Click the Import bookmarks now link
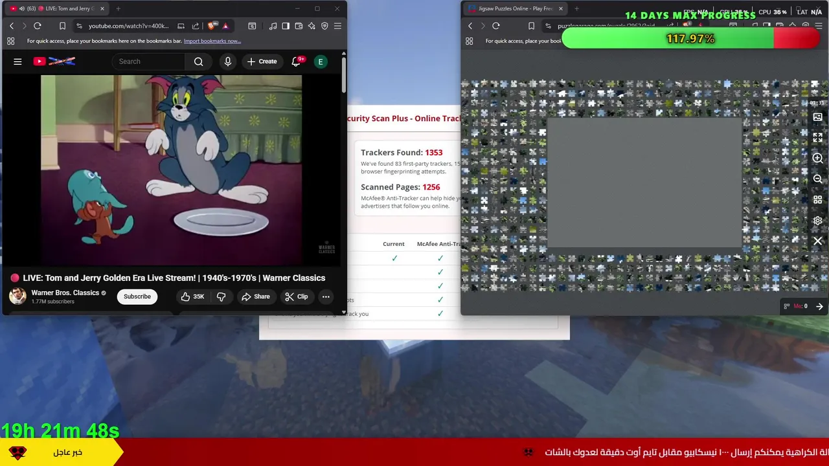The height and width of the screenshot is (466, 829). tap(212, 41)
